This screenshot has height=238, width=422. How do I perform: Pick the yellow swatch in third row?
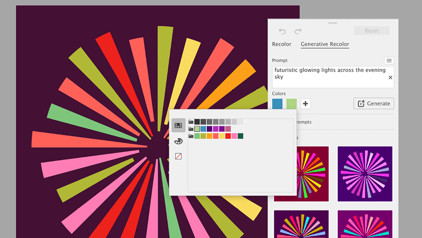[222, 136]
